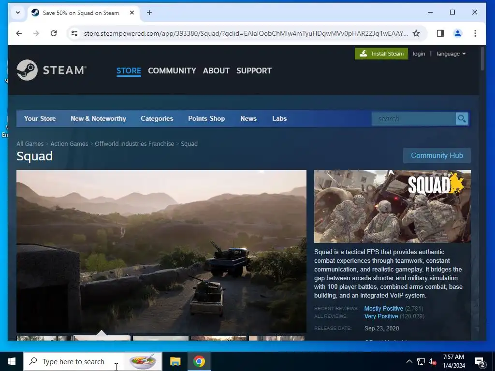Viewport: 495px width, 371px height.
Task: Click the taskbar search box
Action: (93, 361)
